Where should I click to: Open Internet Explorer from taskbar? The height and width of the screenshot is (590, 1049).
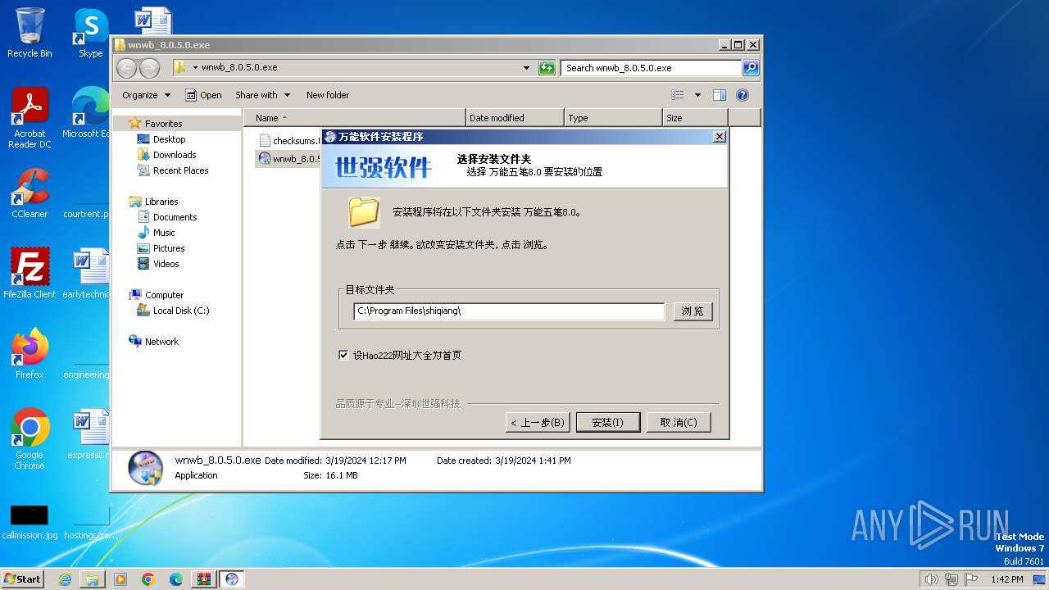tap(65, 579)
